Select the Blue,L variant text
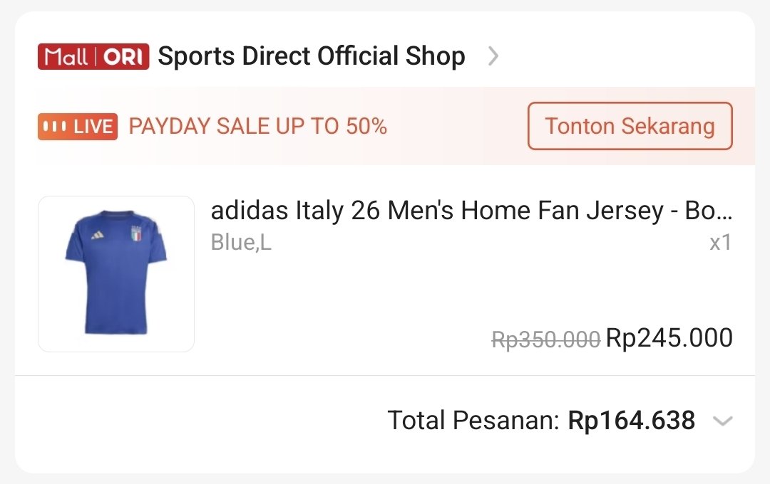Viewport: 770px width, 484px height. click(x=241, y=242)
